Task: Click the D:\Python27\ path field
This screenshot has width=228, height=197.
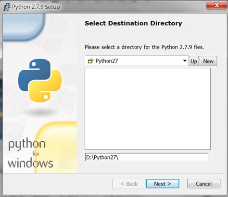Action: tap(147, 157)
